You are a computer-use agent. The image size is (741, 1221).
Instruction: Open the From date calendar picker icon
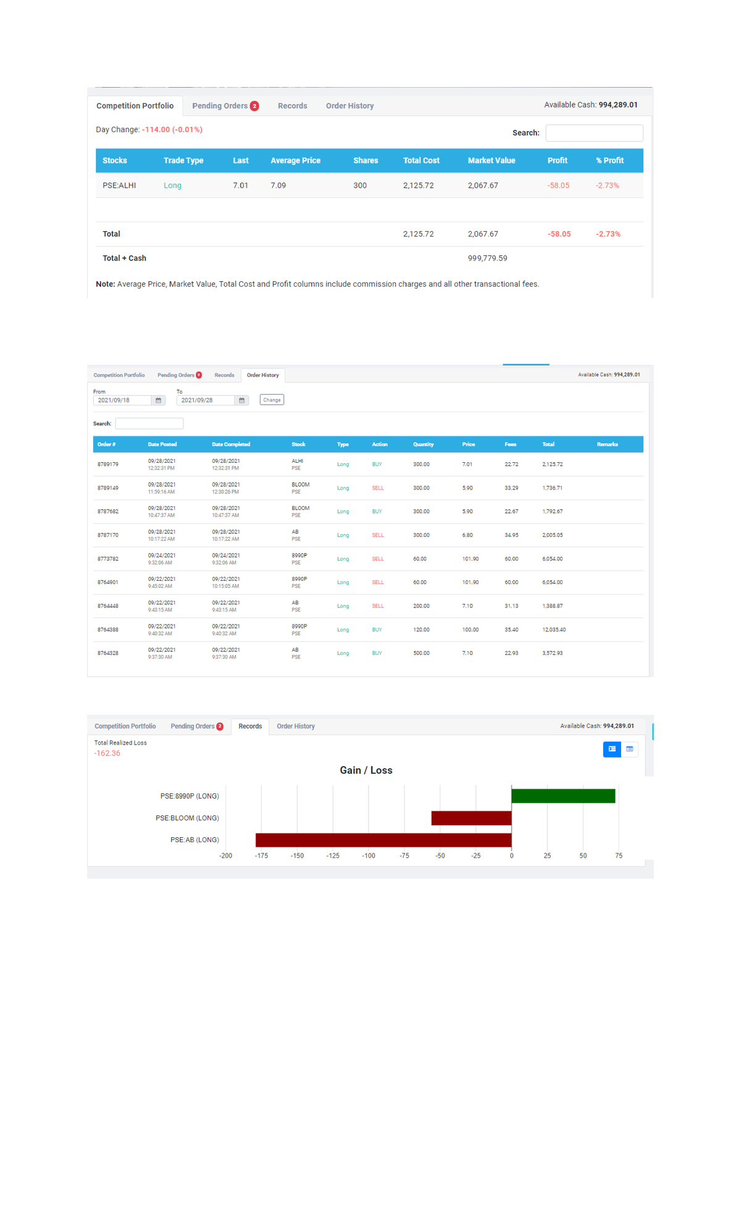point(159,400)
